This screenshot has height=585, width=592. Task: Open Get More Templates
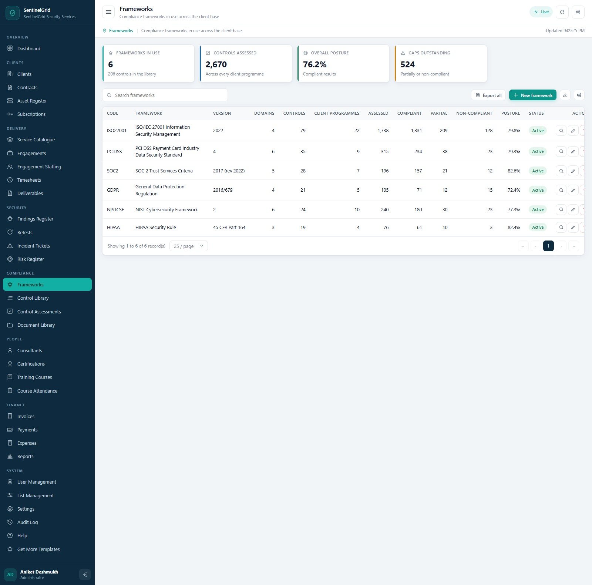point(47,549)
